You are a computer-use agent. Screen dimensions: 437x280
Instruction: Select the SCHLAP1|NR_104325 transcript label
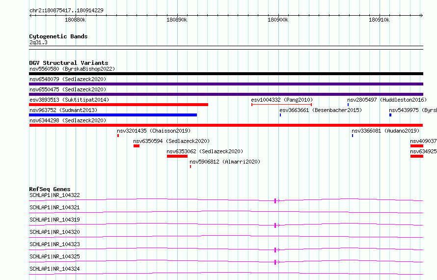point(55,256)
